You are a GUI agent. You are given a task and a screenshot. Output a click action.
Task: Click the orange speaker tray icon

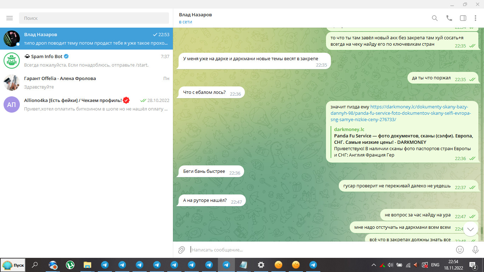(416, 265)
